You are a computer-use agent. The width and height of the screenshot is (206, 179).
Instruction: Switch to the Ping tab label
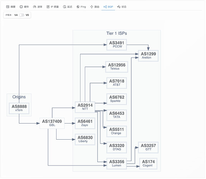(83, 7)
